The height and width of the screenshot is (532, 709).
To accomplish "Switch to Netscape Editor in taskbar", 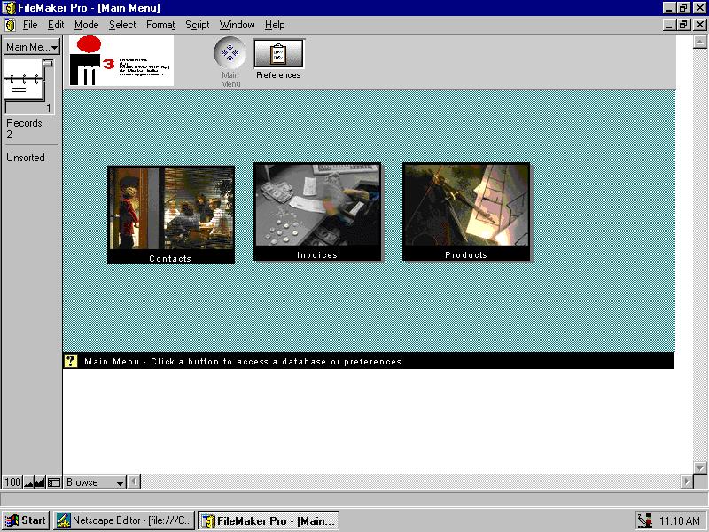I will 123,520.
